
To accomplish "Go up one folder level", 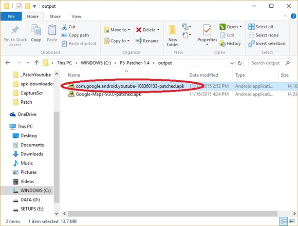I will coord(37,62).
